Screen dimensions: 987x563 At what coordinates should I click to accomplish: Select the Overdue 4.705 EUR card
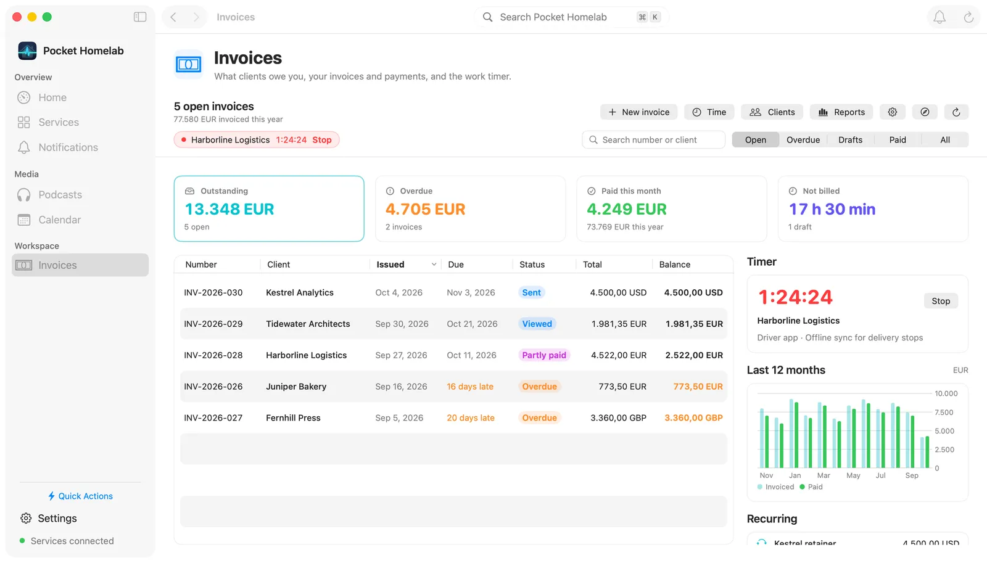(x=470, y=209)
